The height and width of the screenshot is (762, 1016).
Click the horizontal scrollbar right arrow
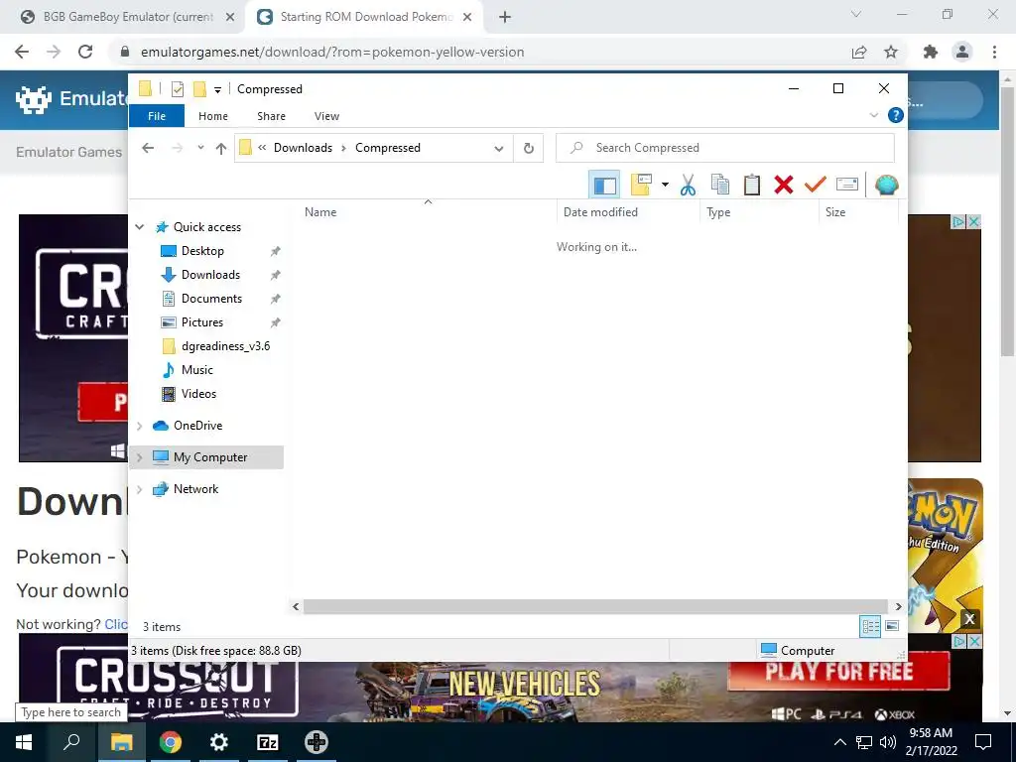coord(898,606)
